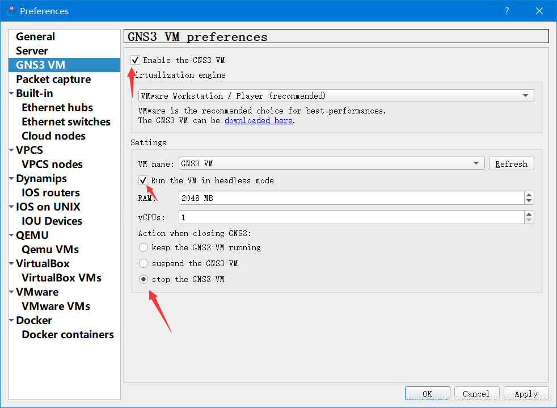This screenshot has height=408, width=557.
Task: Open the downloaded here link
Action: click(259, 120)
